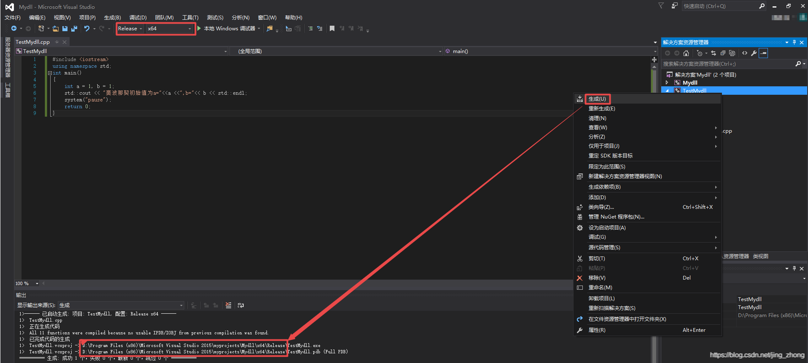Open properties via wrench icon in Solution Explorer
Image resolution: width=808 pixels, height=363 pixels.
pos(754,53)
